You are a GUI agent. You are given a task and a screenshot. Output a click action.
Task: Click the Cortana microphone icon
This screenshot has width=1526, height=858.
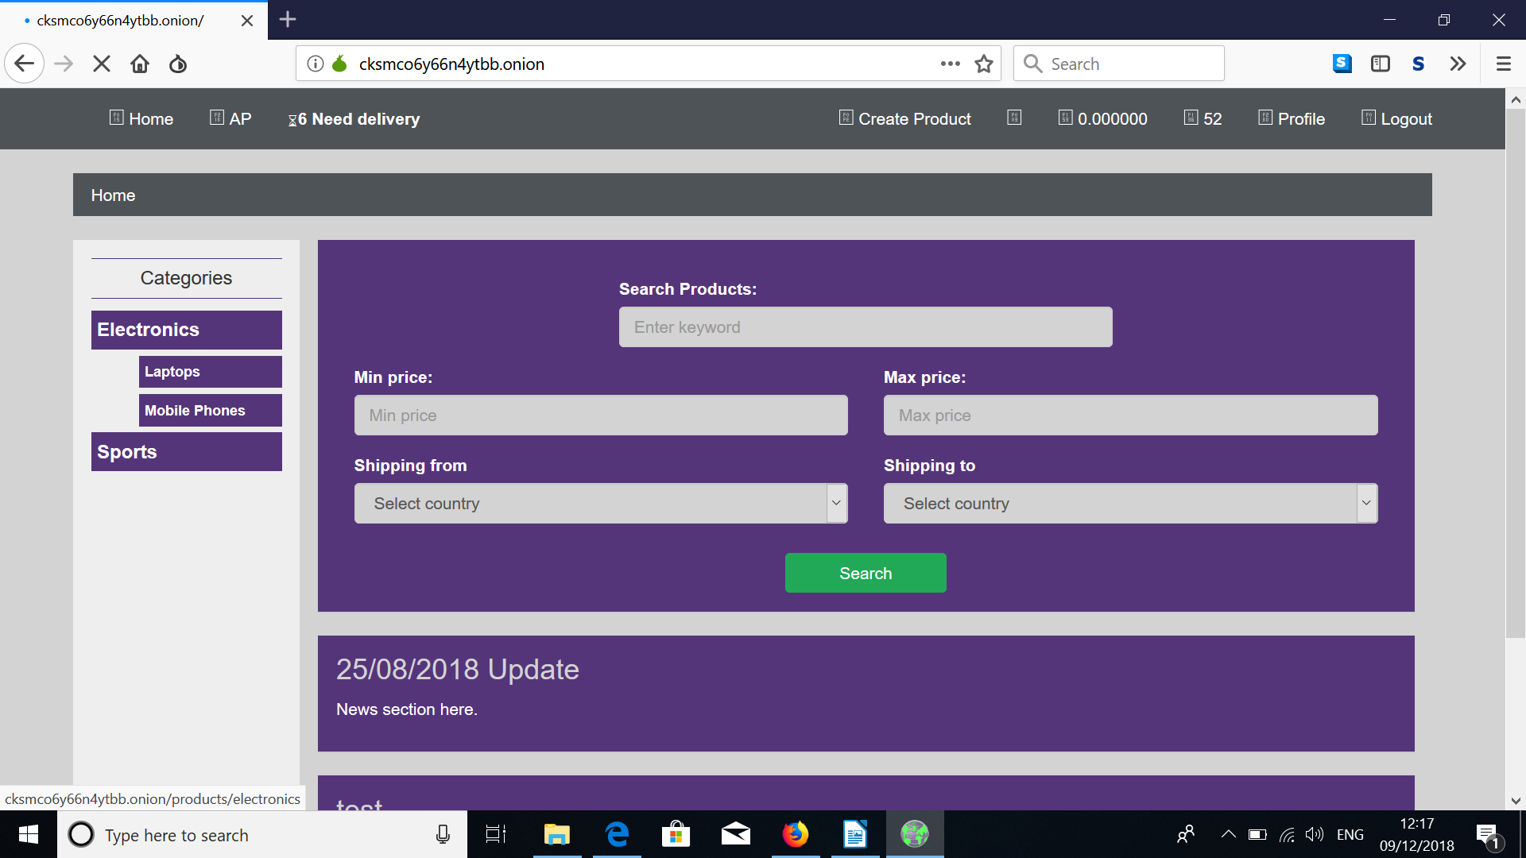443,834
